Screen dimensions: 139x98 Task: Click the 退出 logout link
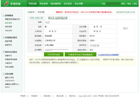[x=135, y=4]
